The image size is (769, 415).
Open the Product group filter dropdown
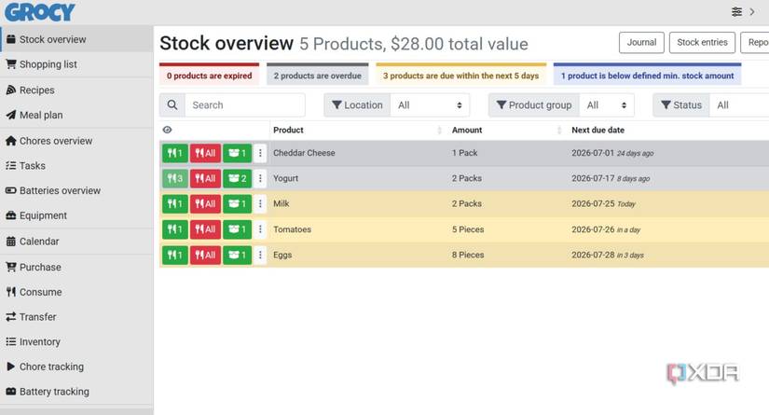[x=607, y=105]
